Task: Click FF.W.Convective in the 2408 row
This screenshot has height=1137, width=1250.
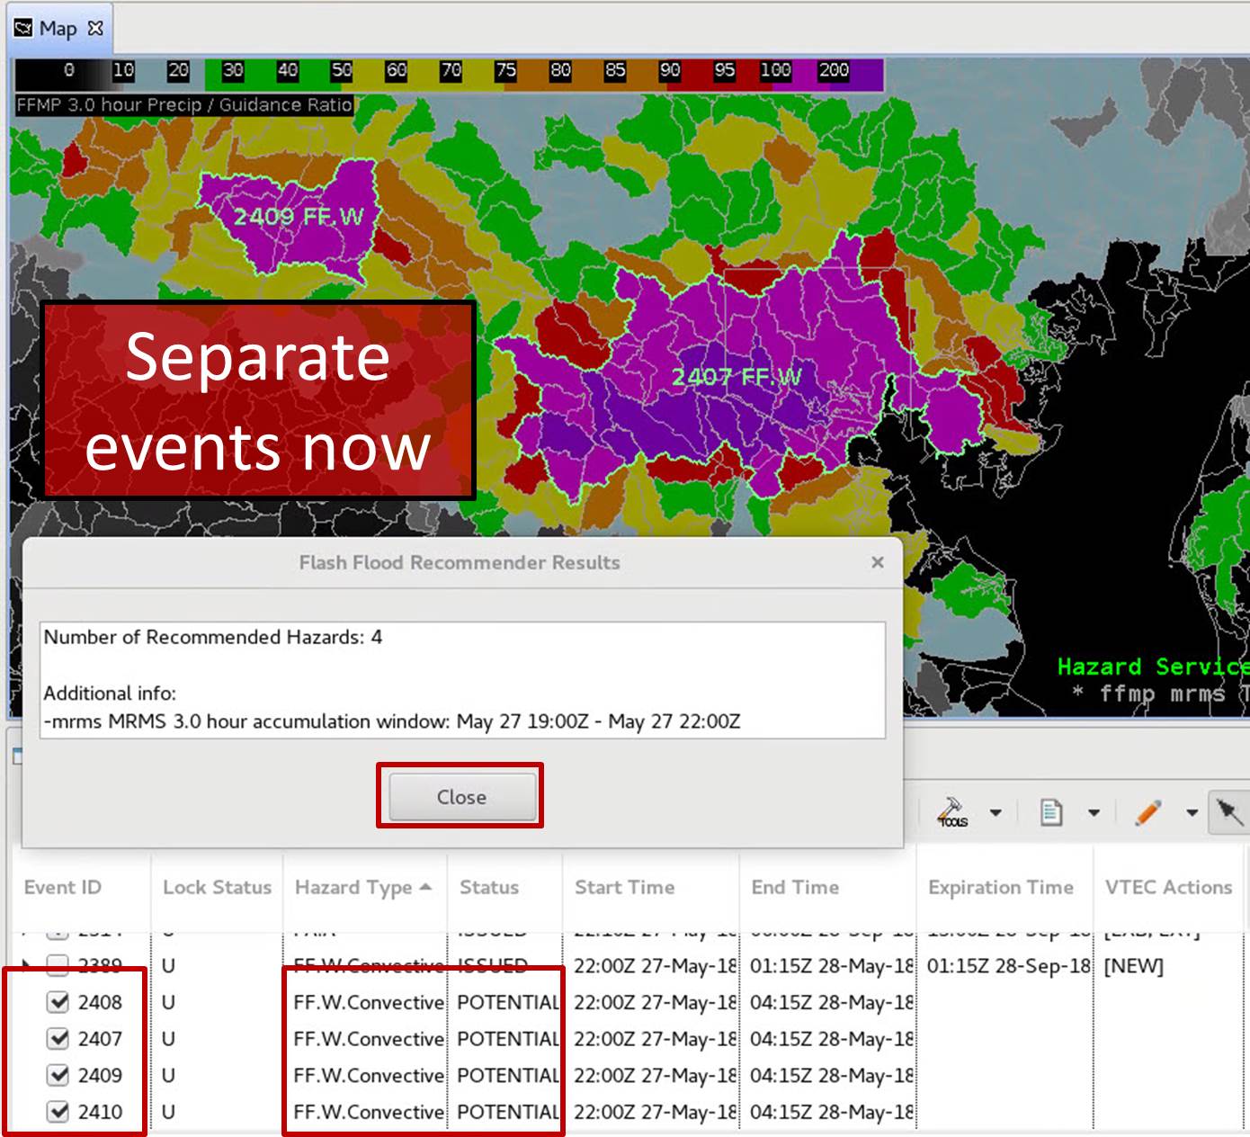Action: point(369,1002)
